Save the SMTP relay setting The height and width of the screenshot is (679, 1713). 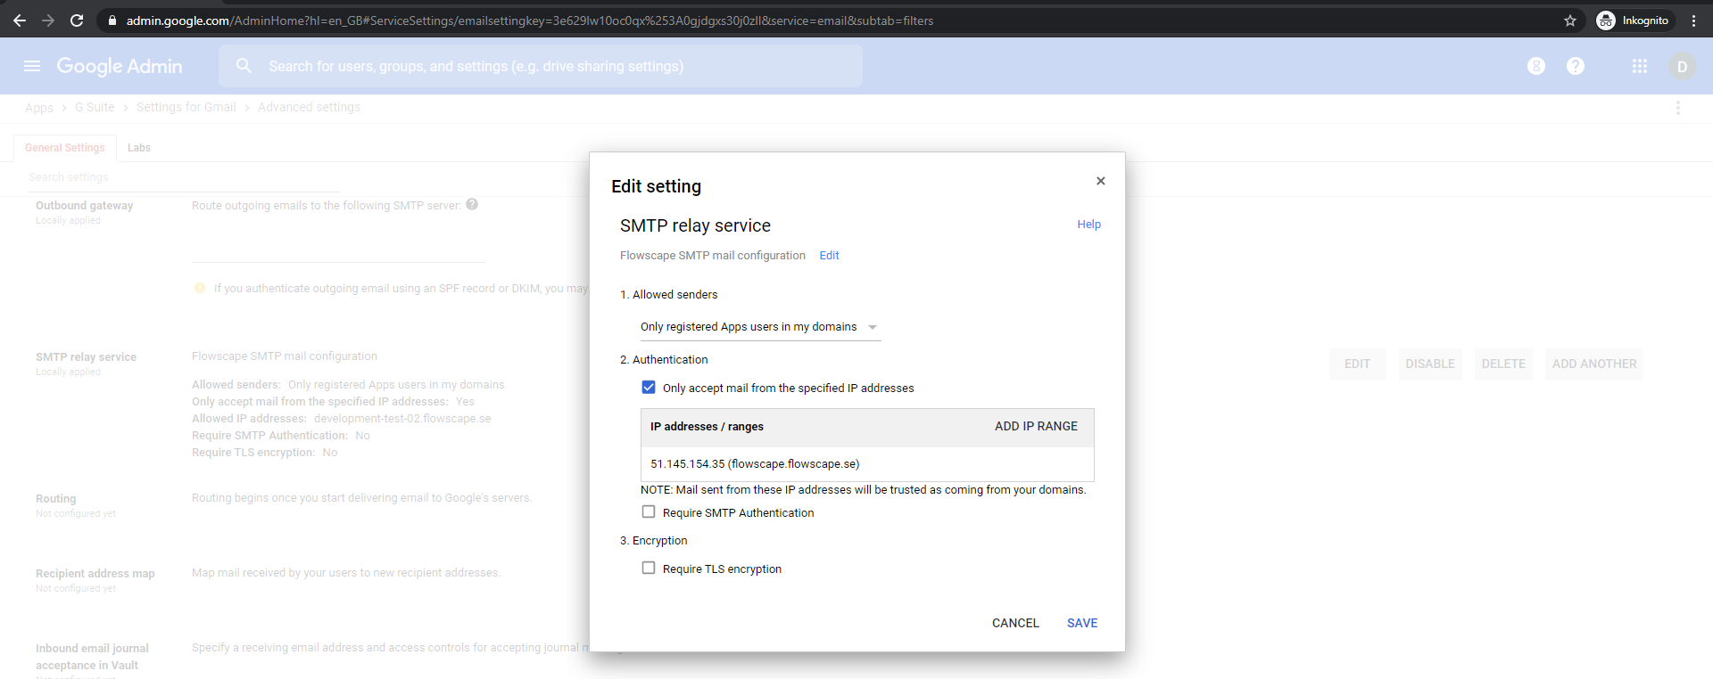point(1082,623)
